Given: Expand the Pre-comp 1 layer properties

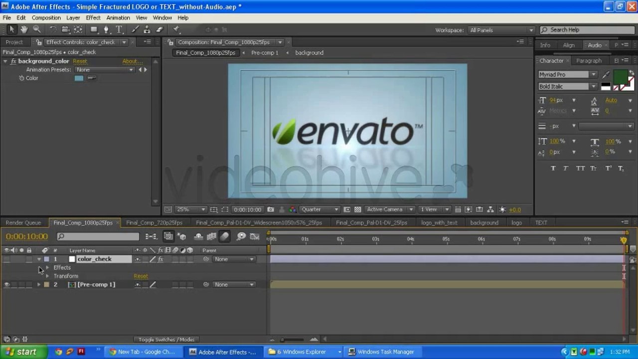Looking at the screenshot, I should click(x=38, y=285).
